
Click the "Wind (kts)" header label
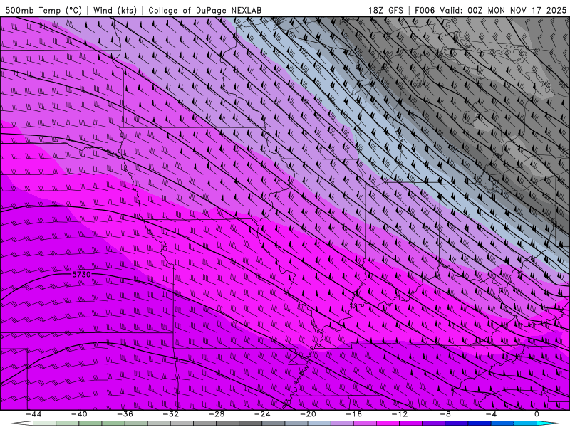(115, 10)
